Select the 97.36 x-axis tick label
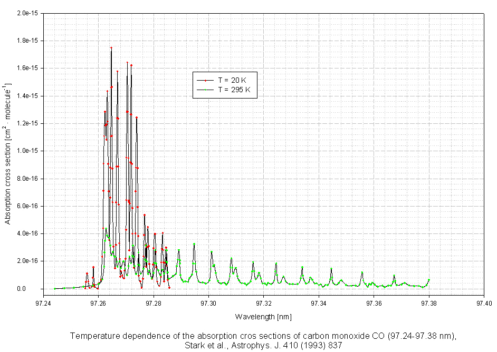Viewport: 497px width, 352px height. point(374,303)
